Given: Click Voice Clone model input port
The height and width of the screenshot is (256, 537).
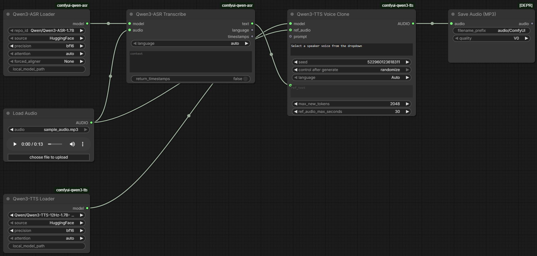Looking at the screenshot, I should click(291, 23).
